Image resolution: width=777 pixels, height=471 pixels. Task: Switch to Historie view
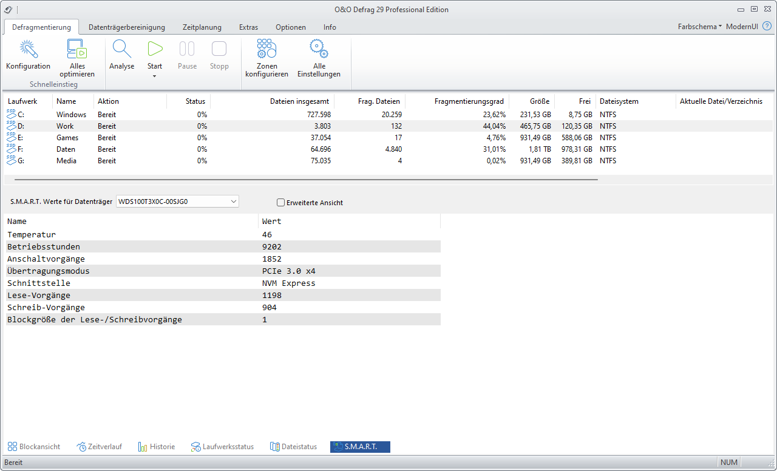[157, 447]
